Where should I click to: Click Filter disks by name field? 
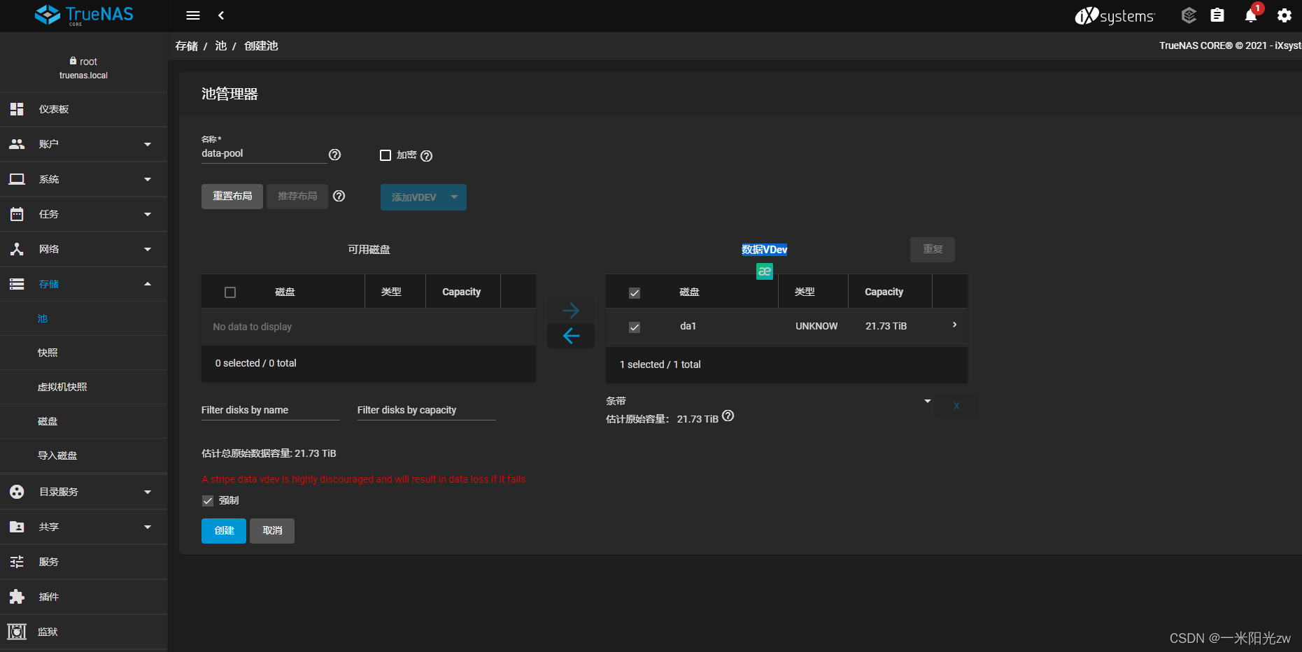[271, 410]
